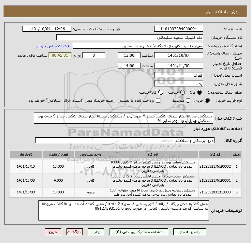Click the countdown timer 00:45:31 field
251x243 pixels.
pos(60,55)
